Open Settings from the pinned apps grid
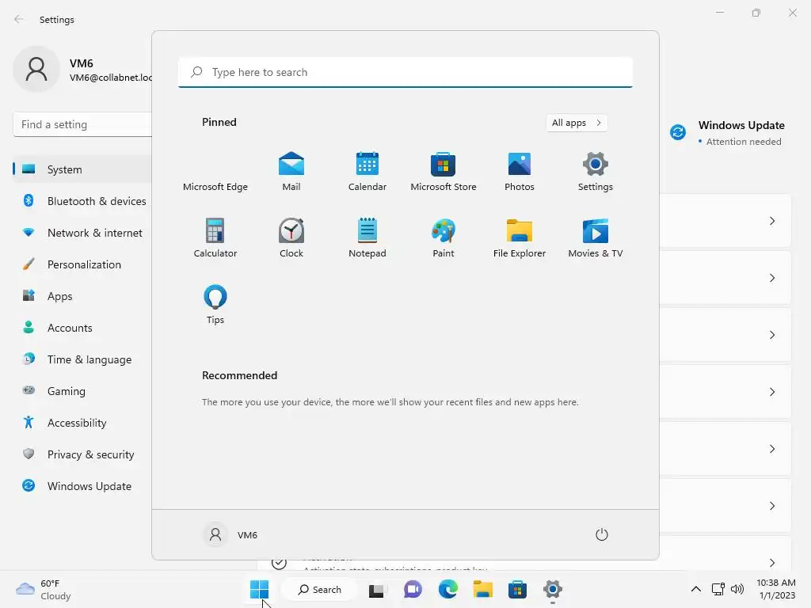Screen dimensions: 811x608 [596, 171]
